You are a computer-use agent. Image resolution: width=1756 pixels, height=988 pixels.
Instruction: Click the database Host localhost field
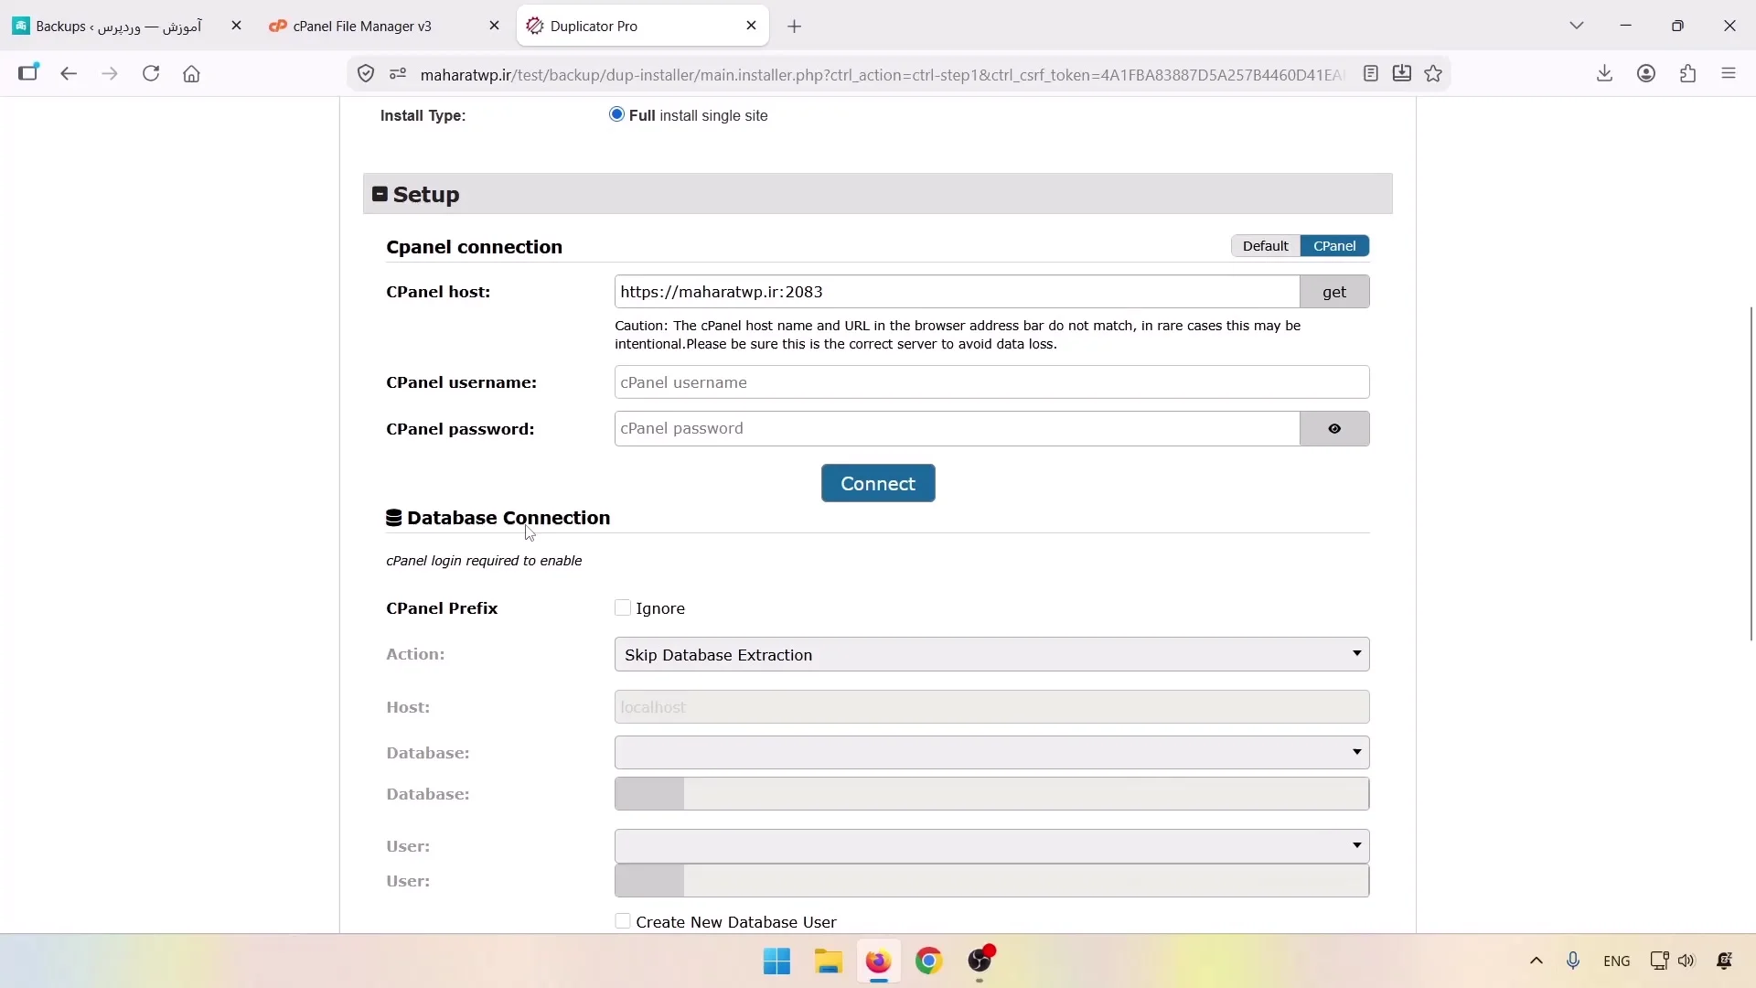coord(991,707)
